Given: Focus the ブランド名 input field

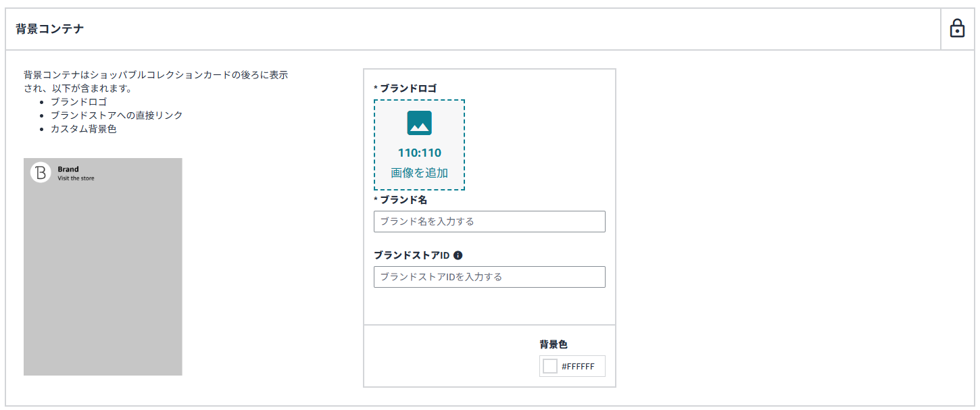Looking at the screenshot, I should point(489,222).
